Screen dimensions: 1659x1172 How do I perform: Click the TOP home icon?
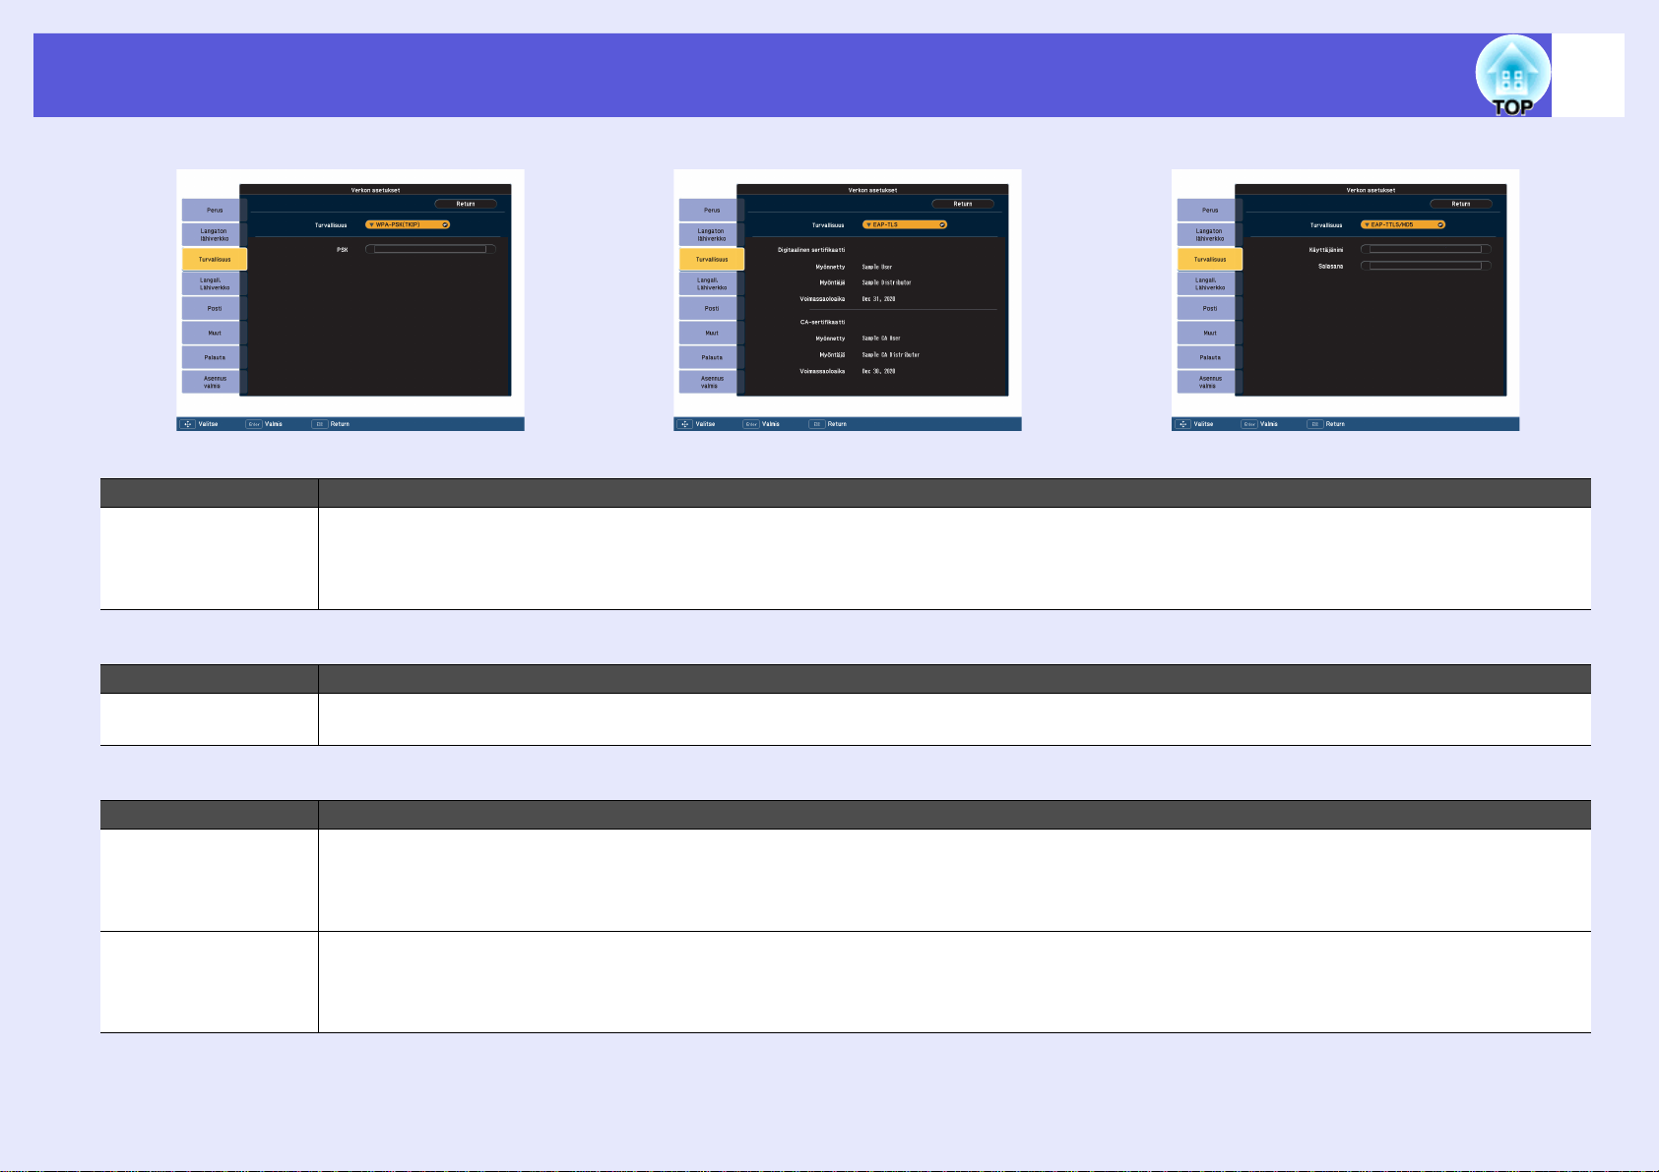click(1512, 76)
